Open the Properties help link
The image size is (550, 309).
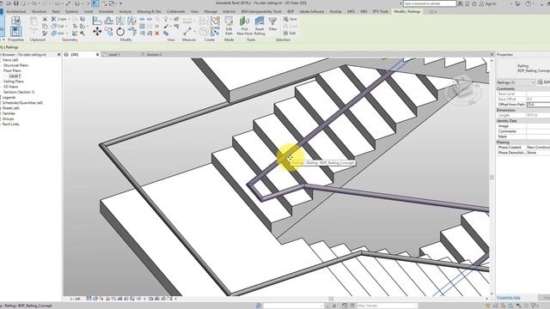point(508,298)
